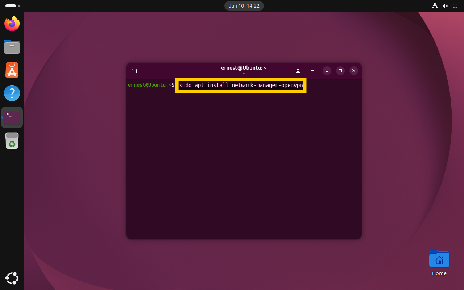The height and width of the screenshot is (290, 464).
Task: Open the Help icon in dock
Action: click(12, 93)
